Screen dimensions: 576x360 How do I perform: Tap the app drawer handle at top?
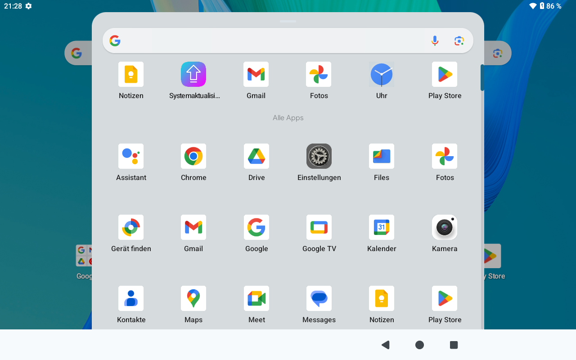click(x=288, y=21)
